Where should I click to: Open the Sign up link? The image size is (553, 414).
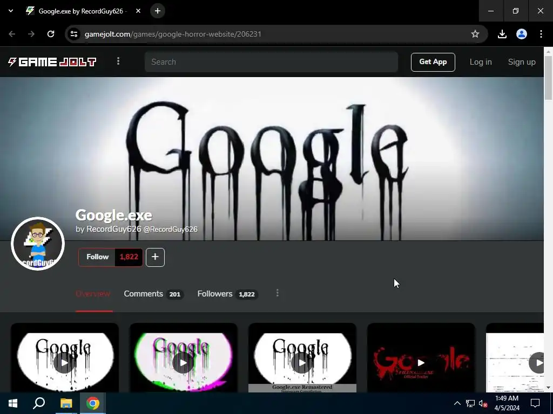tap(522, 62)
